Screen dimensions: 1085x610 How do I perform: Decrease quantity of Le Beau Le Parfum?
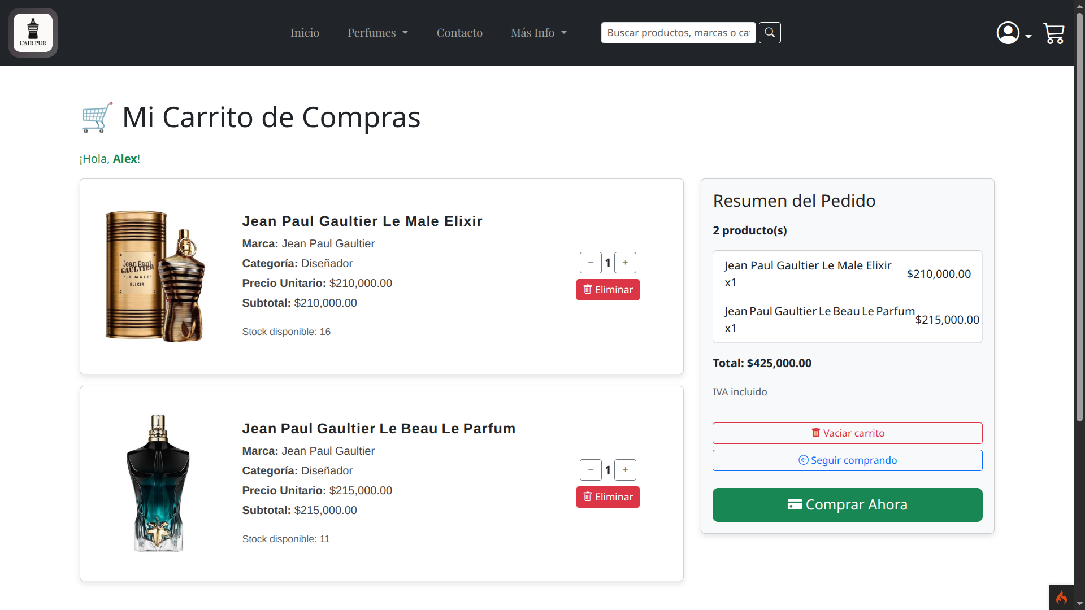[591, 470]
